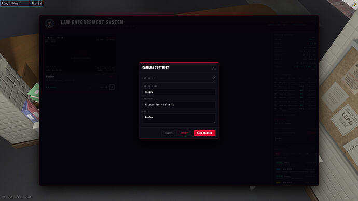Edit the Location field Mission Row - Atlee St
Viewport: 358px width, 201px height.
click(x=179, y=104)
